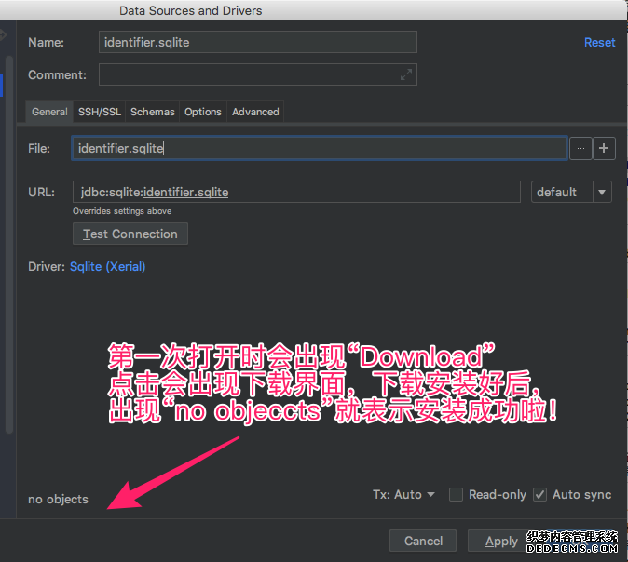Open the Tx: Auto transaction mode dropdown

click(x=404, y=495)
